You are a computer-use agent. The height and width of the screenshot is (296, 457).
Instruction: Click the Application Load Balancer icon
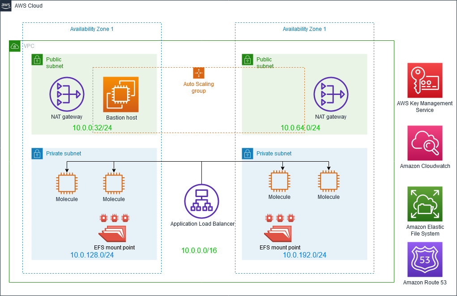(202, 201)
